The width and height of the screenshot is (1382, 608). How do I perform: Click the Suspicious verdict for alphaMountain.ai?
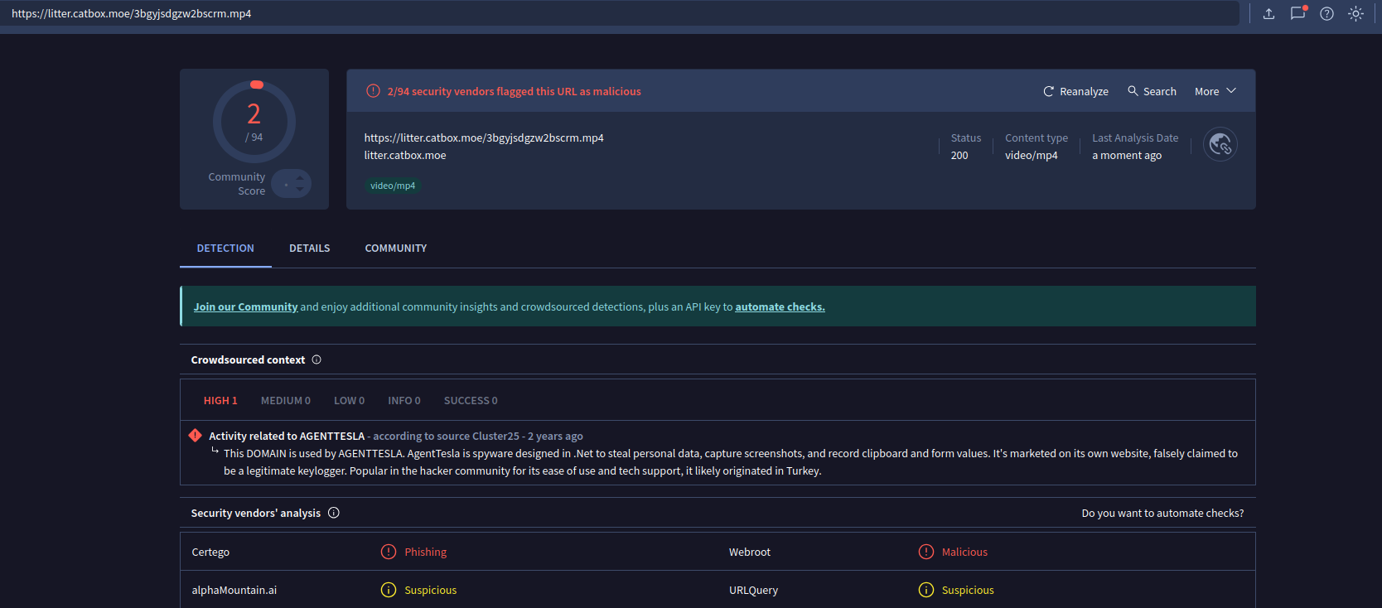click(x=431, y=591)
